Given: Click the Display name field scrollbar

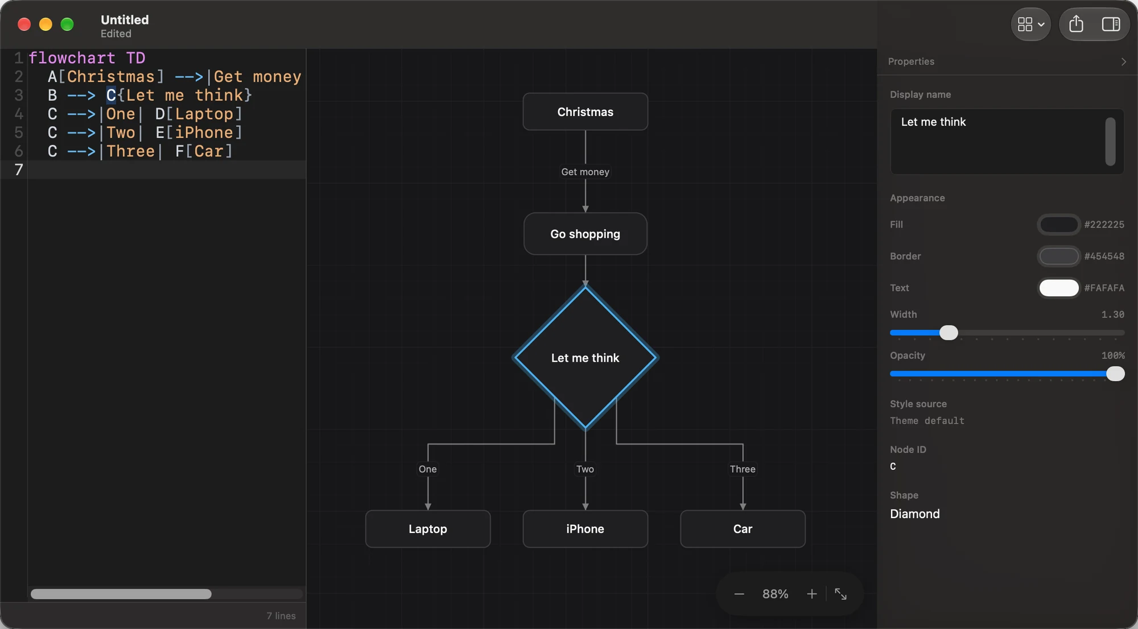Looking at the screenshot, I should point(1110,142).
